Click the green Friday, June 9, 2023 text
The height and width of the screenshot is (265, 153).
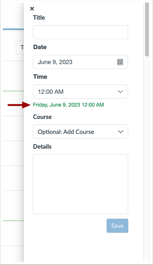[68, 105]
